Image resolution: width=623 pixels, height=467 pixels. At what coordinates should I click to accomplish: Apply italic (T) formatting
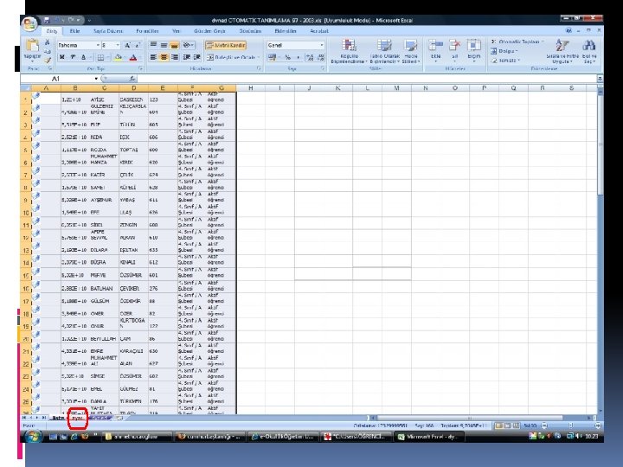(73, 58)
